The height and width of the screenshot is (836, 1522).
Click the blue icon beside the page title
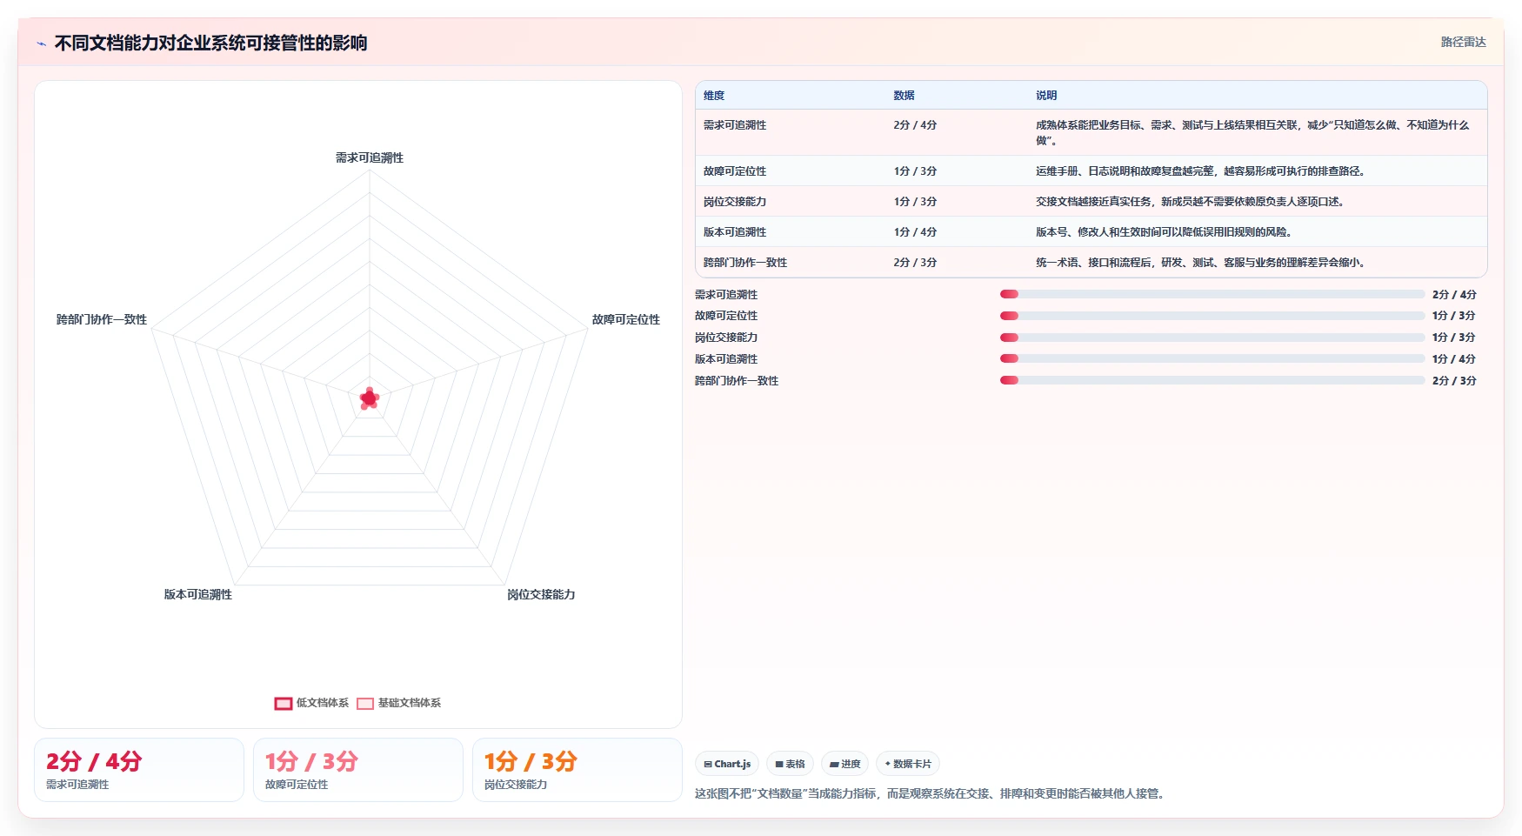41,43
